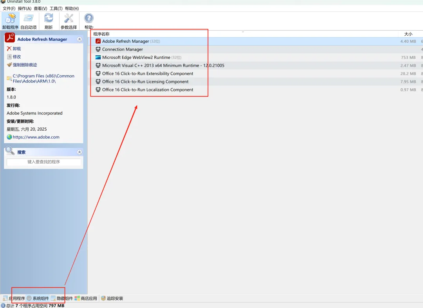The image size is (423, 308).
Task: Click the install date 星期五, 六月 20, 2025
Action: pyautogui.click(x=27, y=129)
